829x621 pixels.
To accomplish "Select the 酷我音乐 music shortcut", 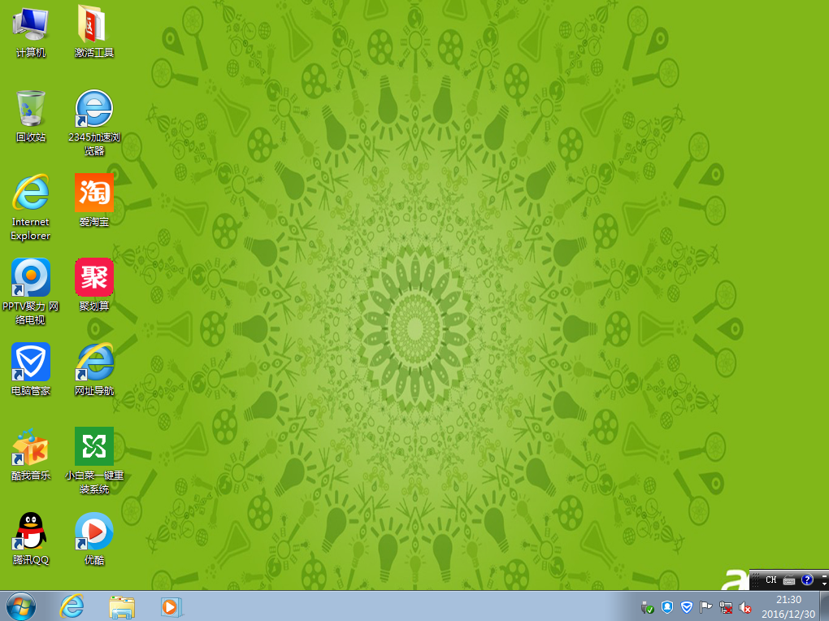I will 31,454.
